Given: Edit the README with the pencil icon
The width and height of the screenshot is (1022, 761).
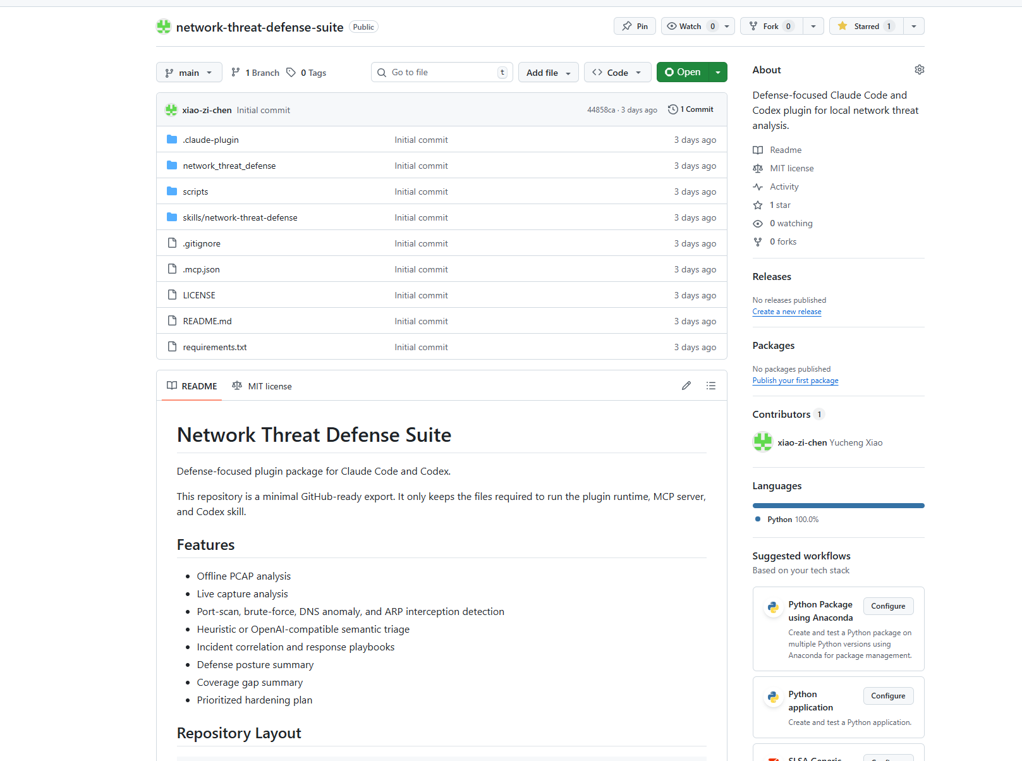Looking at the screenshot, I should pos(686,386).
